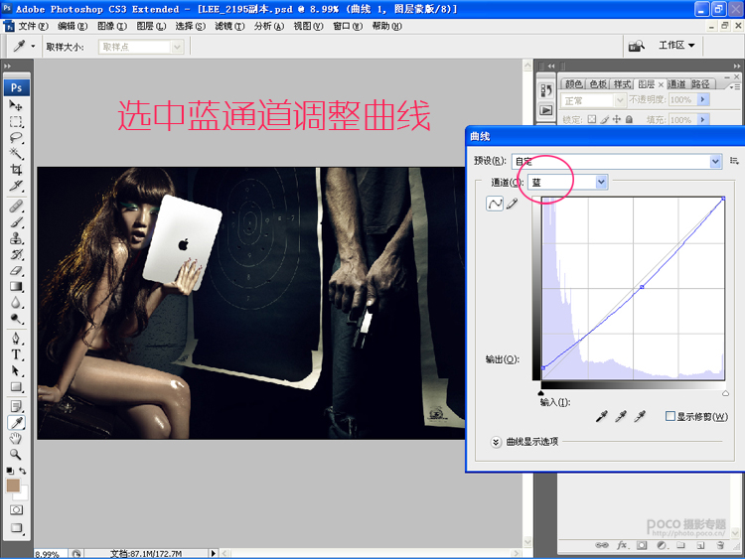Pick the white point eyedropper

pyautogui.click(x=640, y=416)
